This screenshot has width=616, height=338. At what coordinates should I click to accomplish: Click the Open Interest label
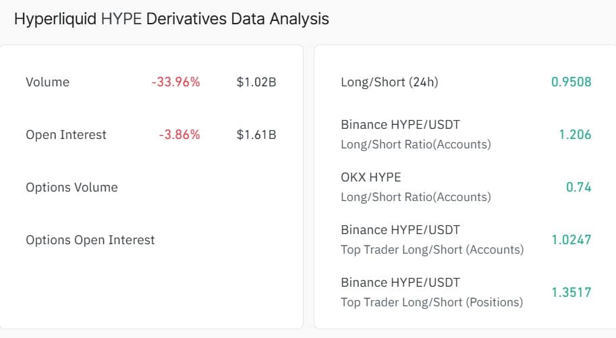[x=66, y=135]
